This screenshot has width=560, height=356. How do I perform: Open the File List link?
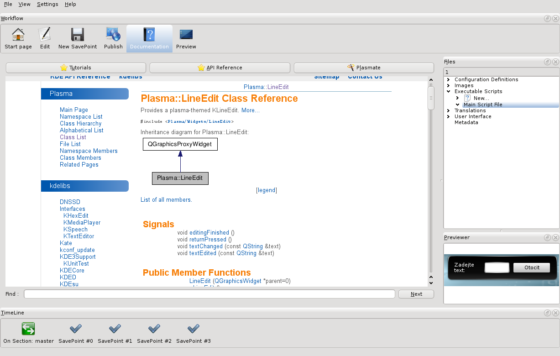point(70,144)
